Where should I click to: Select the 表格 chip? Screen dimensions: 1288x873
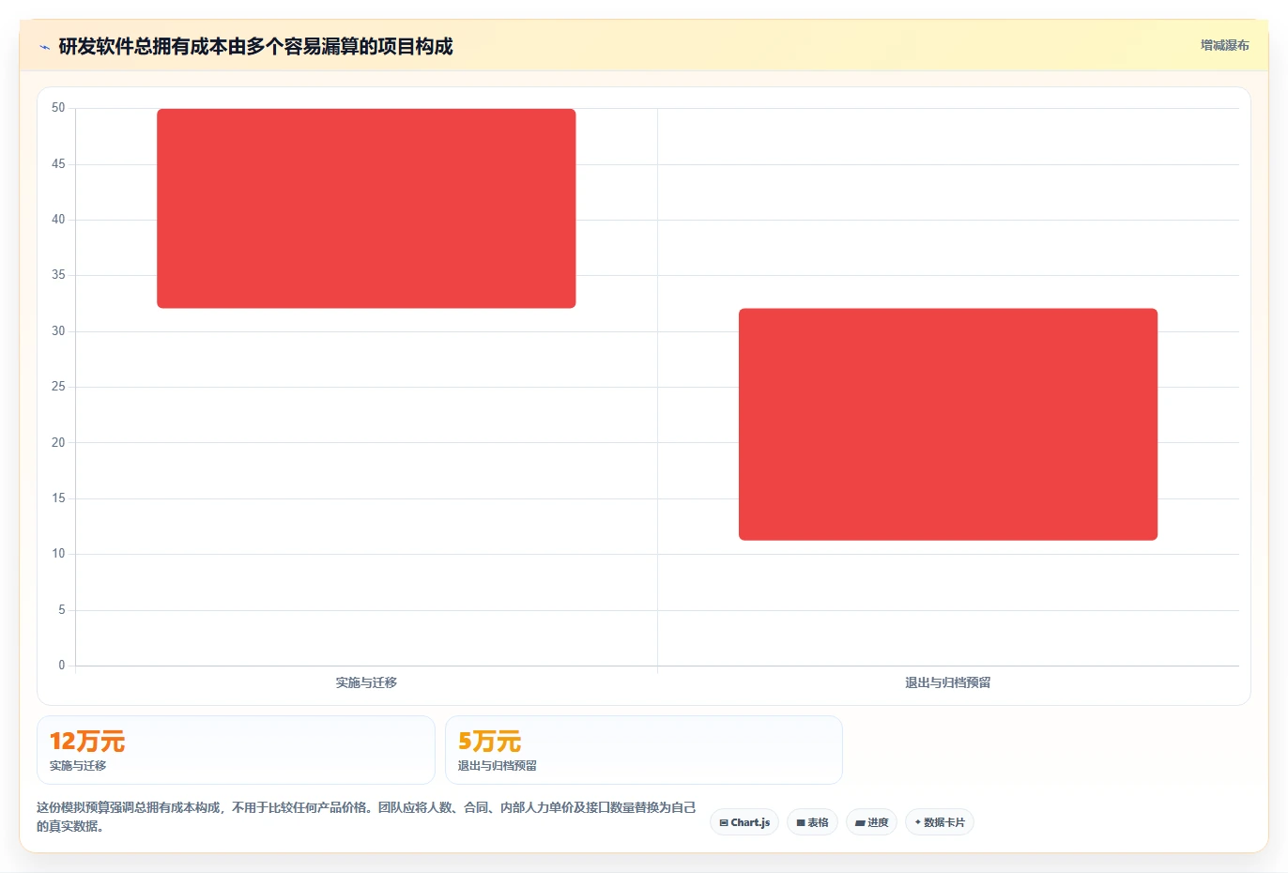pos(812,822)
